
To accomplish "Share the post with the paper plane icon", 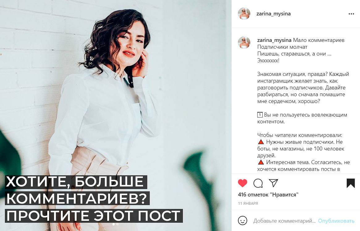I will [x=273, y=183].
